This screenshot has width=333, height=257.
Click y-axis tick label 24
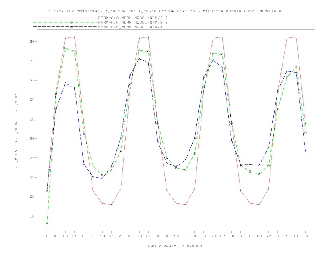coord(32,158)
